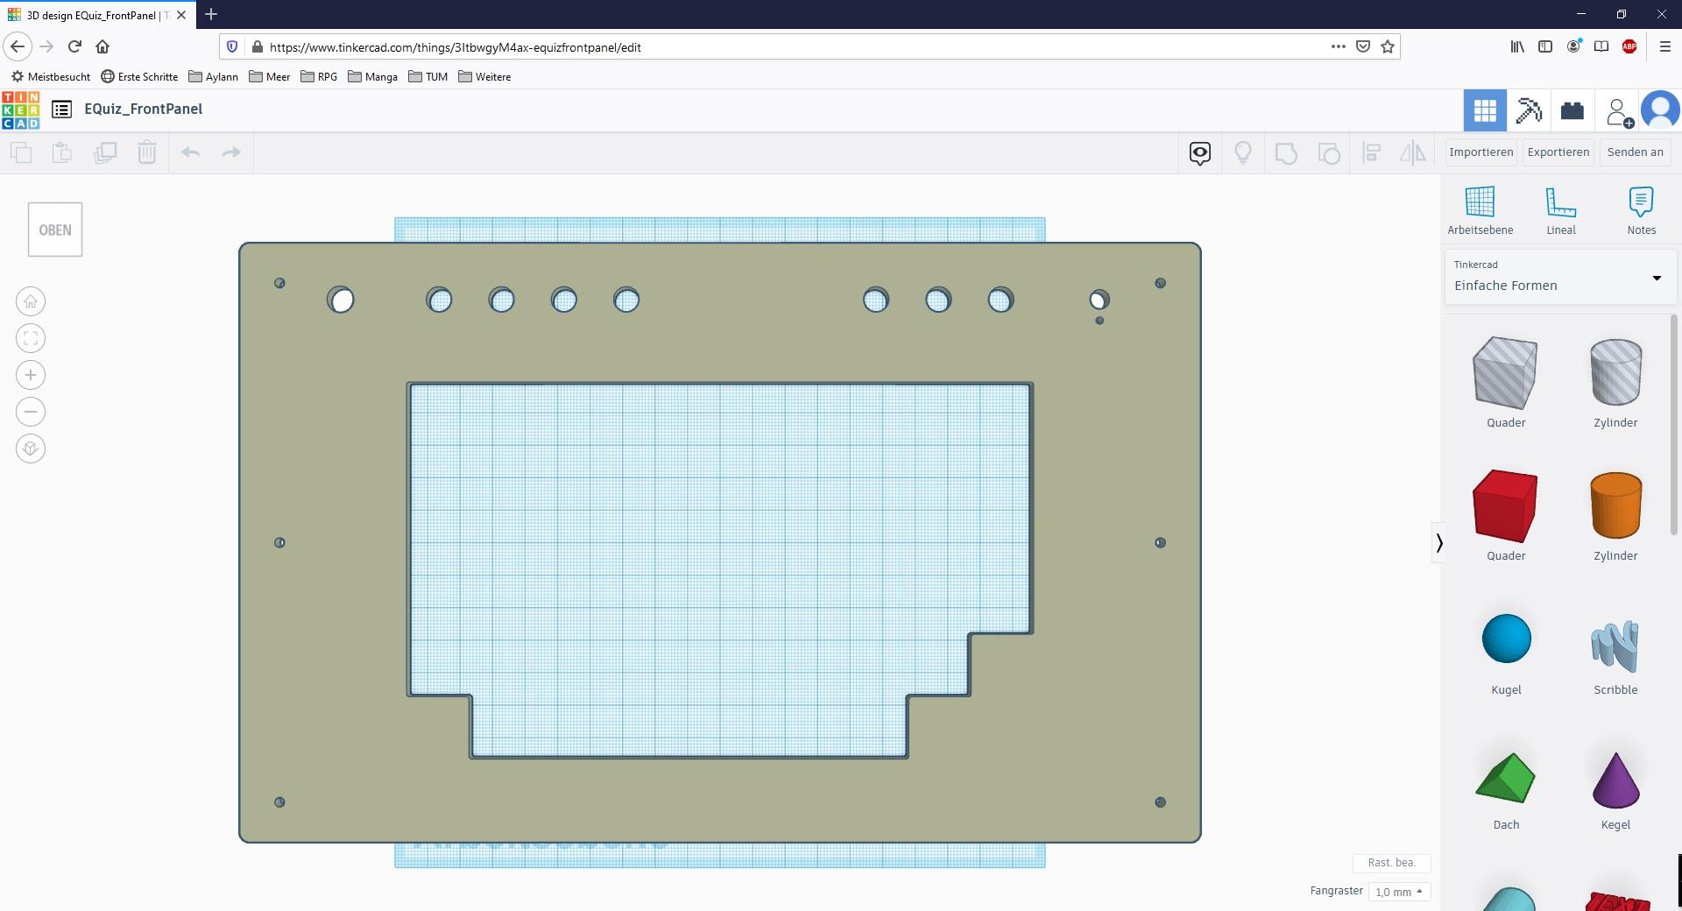This screenshot has height=911, width=1682.
Task: Switch to 3D design grid view
Action: (x=1485, y=110)
